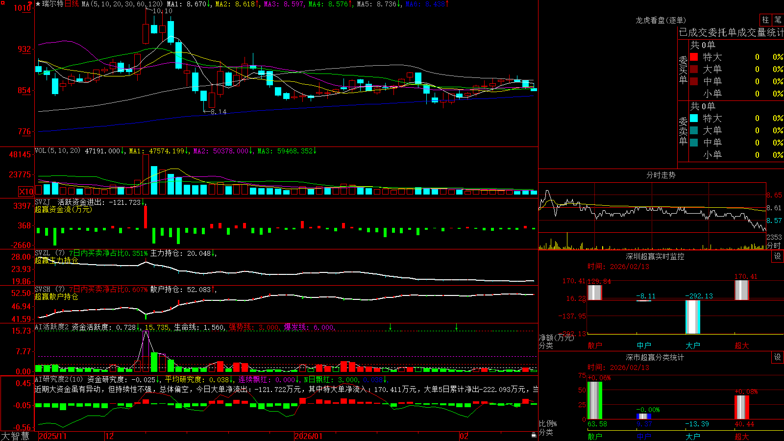
Task: Click the magenta MA3: 8.597 value
Action: click(284, 4)
